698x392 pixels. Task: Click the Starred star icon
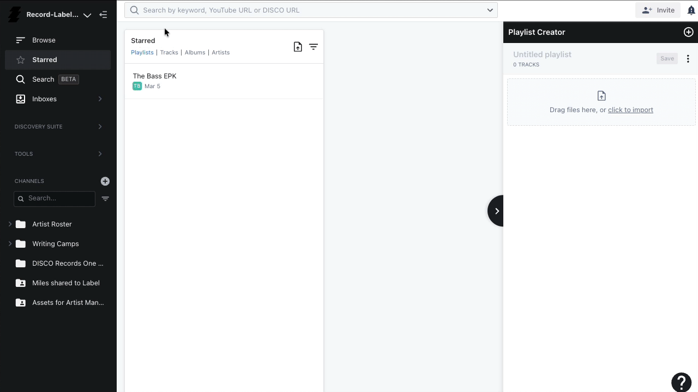pyautogui.click(x=20, y=59)
